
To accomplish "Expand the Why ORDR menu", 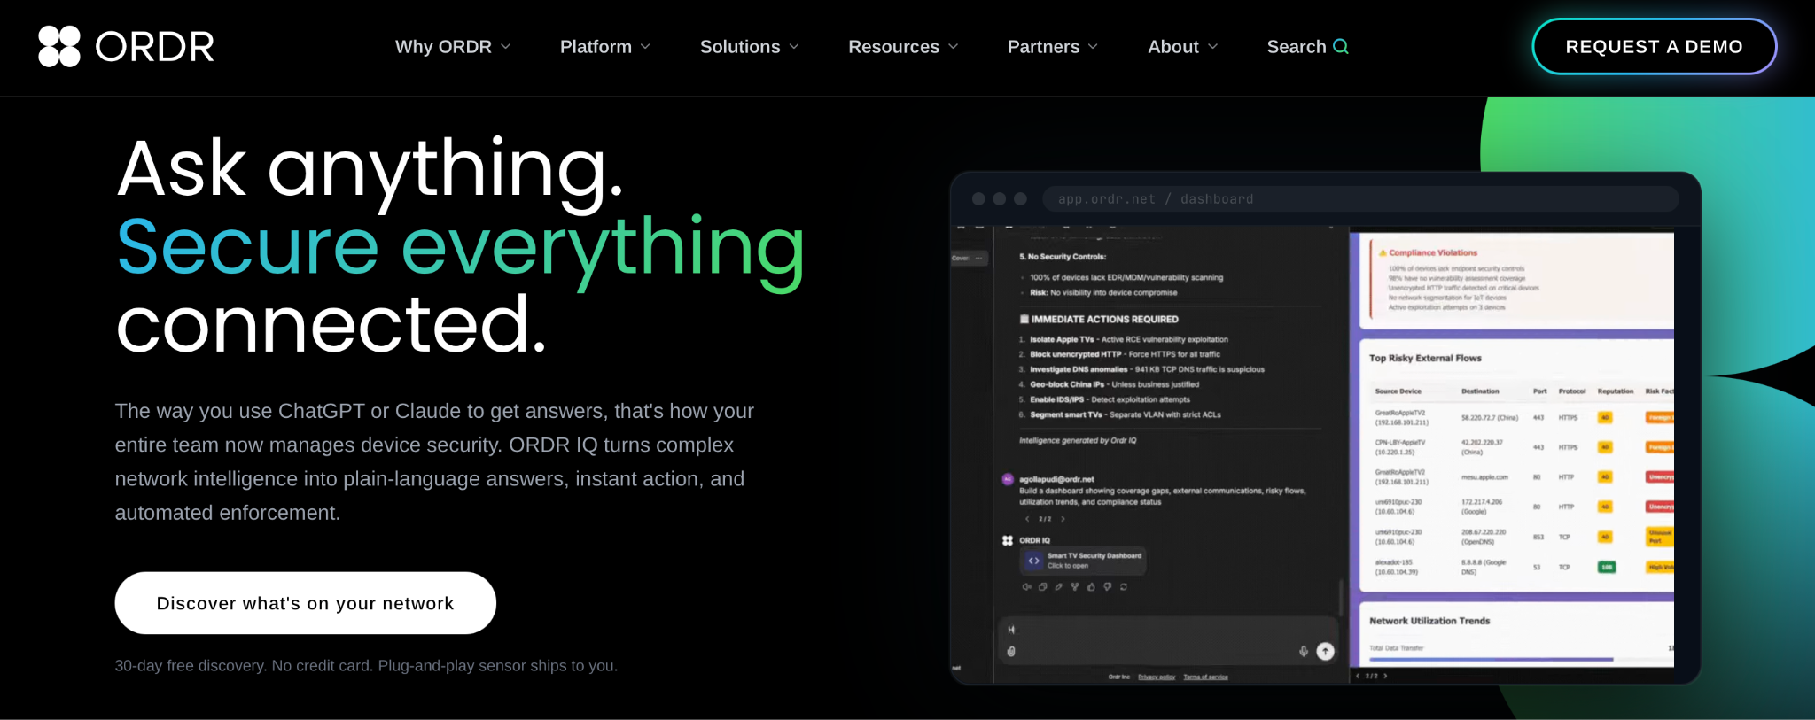I will (453, 47).
